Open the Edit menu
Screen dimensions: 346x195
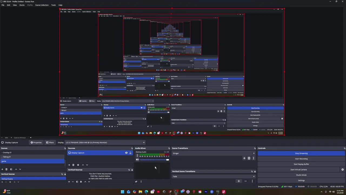[x=8, y=5]
